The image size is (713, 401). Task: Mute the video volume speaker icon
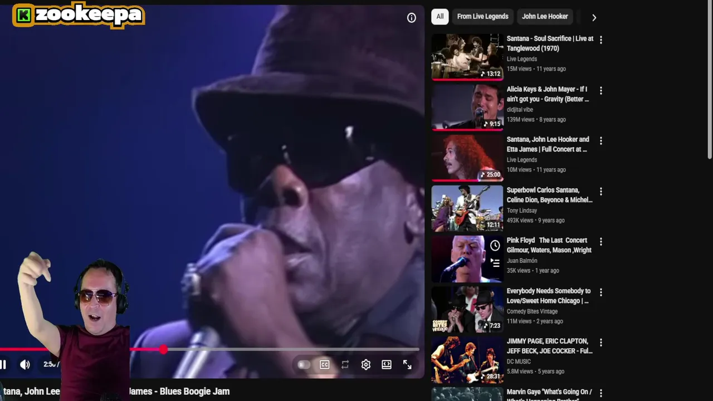[x=25, y=365]
